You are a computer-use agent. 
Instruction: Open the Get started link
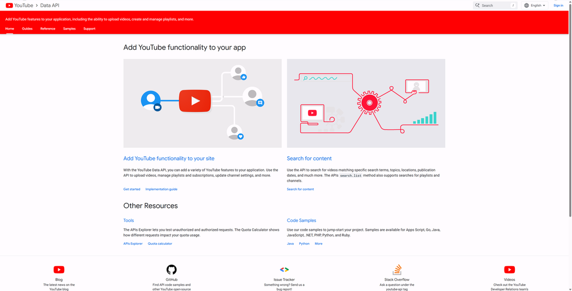pos(132,189)
